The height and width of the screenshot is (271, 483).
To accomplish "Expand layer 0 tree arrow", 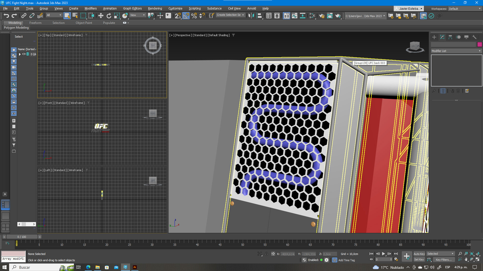I will (20, 54).
